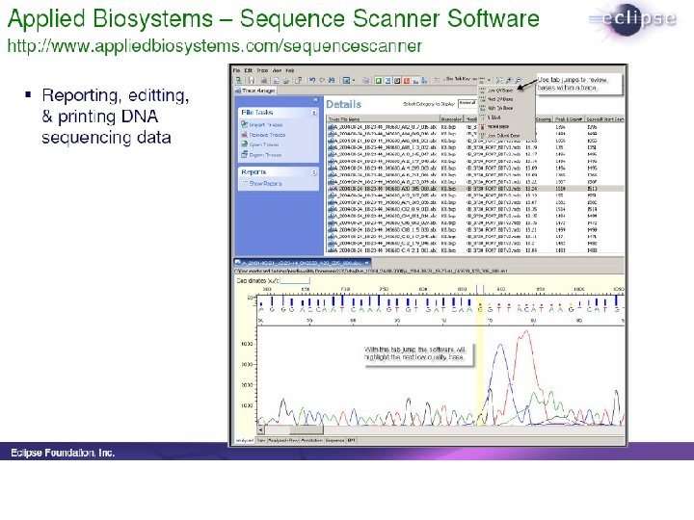Click the Undo arrow icon
Viewport: 694px width, 520px height.
point(312,80)
